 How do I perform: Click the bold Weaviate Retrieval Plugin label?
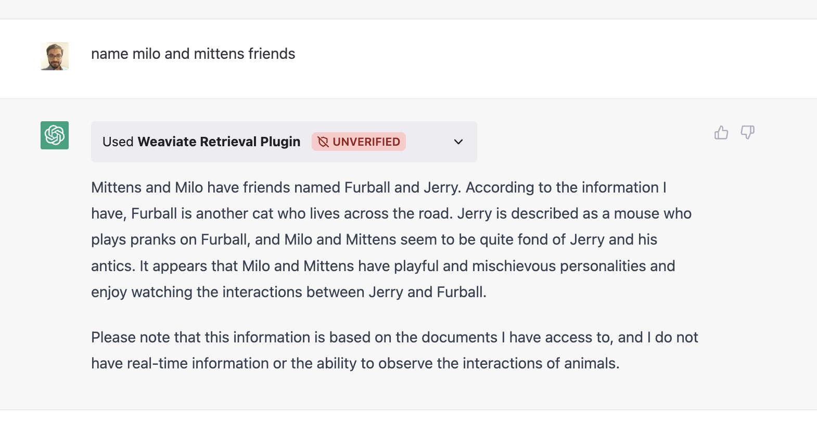click(219, 142)
